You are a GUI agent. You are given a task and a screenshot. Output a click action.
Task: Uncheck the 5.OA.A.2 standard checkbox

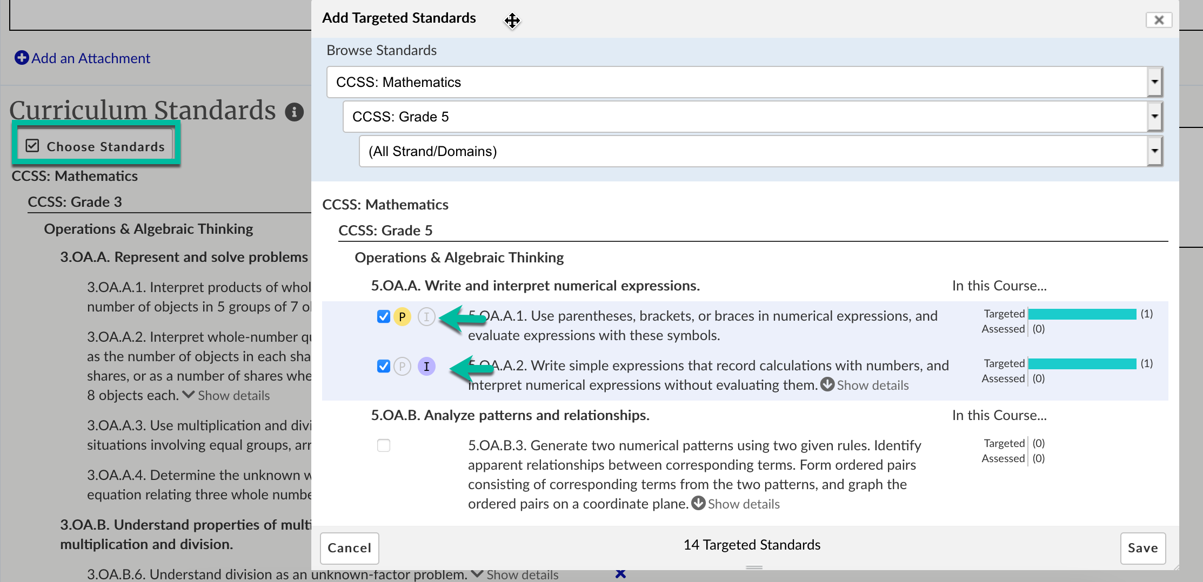pyautogui.click(x=384, y=367)
